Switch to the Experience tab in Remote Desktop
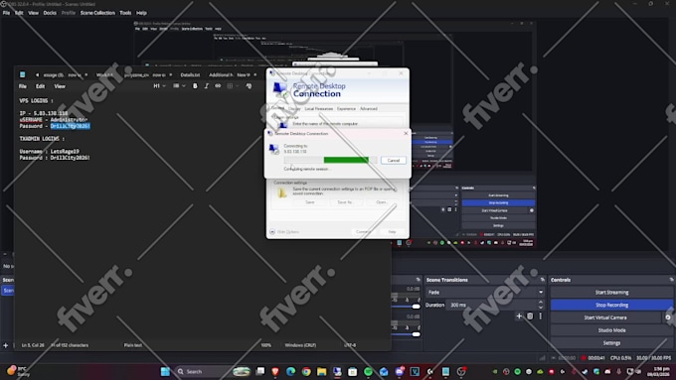The image size is (676, 380). (346, 109)
